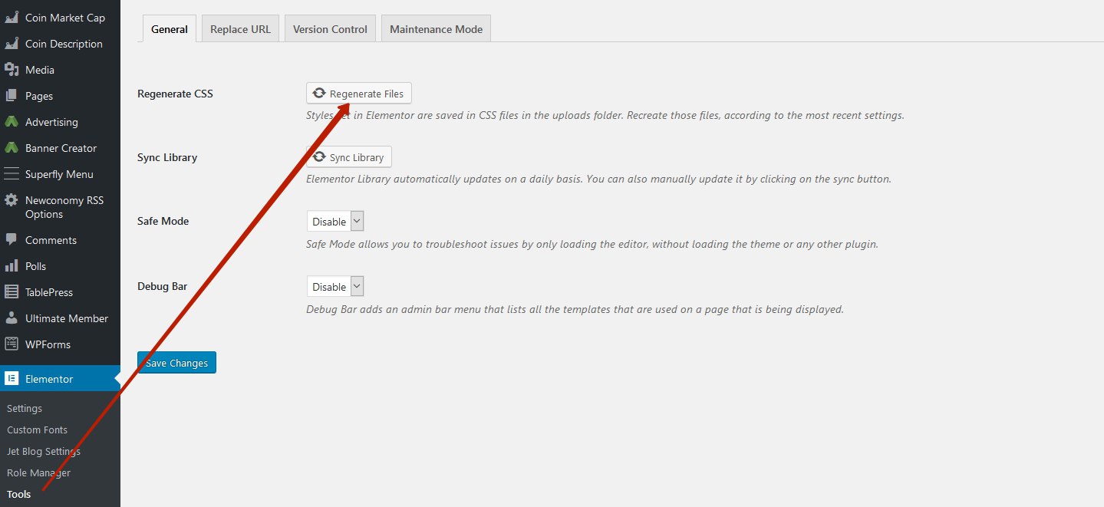Click the green Banner Creator icon
1104x507 pixels.
click(x=12, y=148)
